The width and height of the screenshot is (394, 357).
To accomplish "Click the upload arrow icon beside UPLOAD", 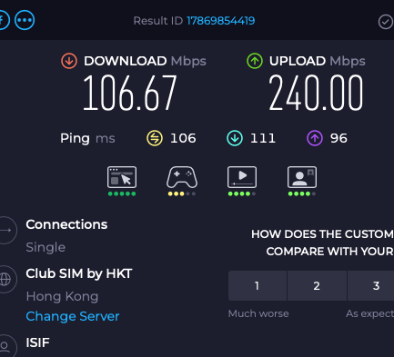I will pos(255,61).
